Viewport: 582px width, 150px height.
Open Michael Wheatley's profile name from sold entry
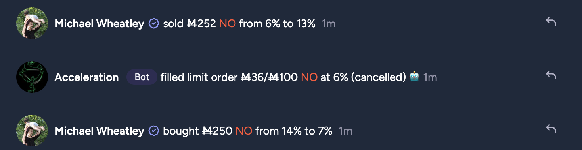[99, 24]
